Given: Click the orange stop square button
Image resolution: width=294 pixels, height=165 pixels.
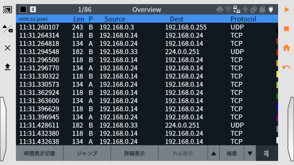Looking at the screenshot, I should (x=287, y=29).
